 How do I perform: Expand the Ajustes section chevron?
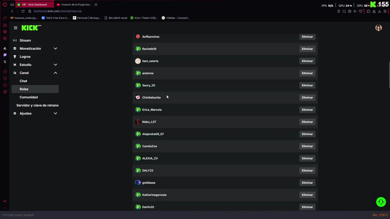(x=55, y=113)
